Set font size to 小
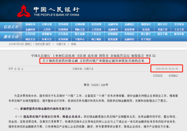Viewport: 187px width, 131px height. pos(22,69)
